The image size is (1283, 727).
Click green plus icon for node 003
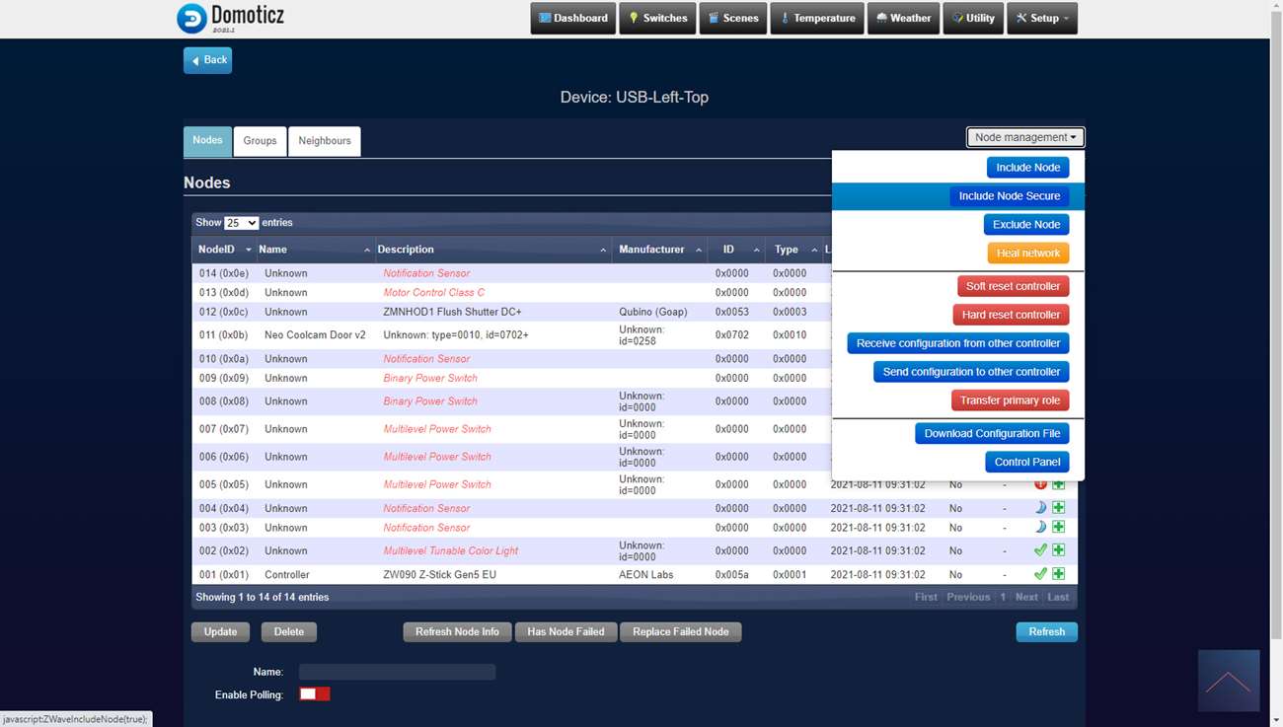[1058, 528]
